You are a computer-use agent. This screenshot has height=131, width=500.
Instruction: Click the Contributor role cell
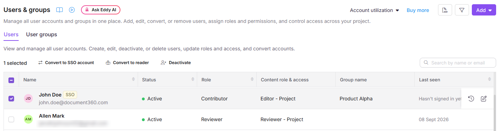pyautogui.click(x=214, y=99)
